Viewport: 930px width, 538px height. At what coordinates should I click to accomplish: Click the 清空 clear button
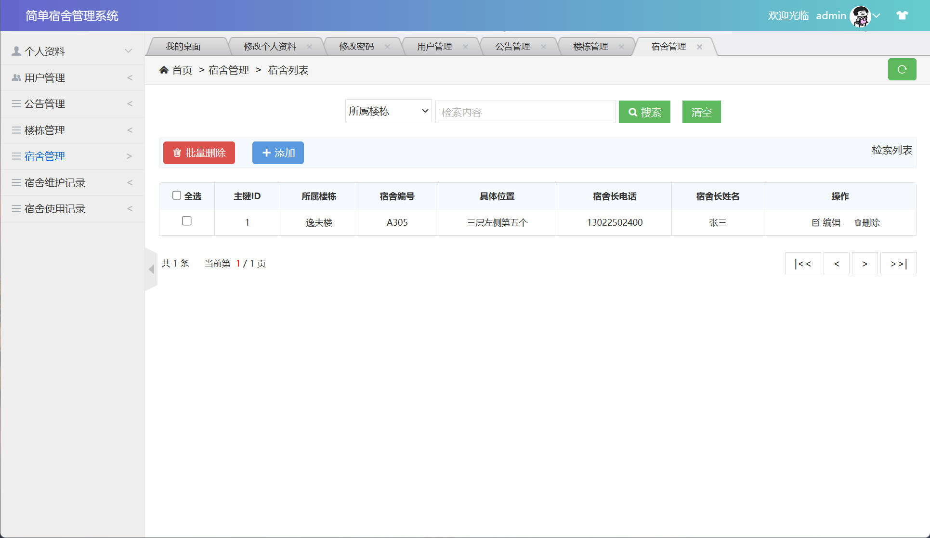click(701, 112)
